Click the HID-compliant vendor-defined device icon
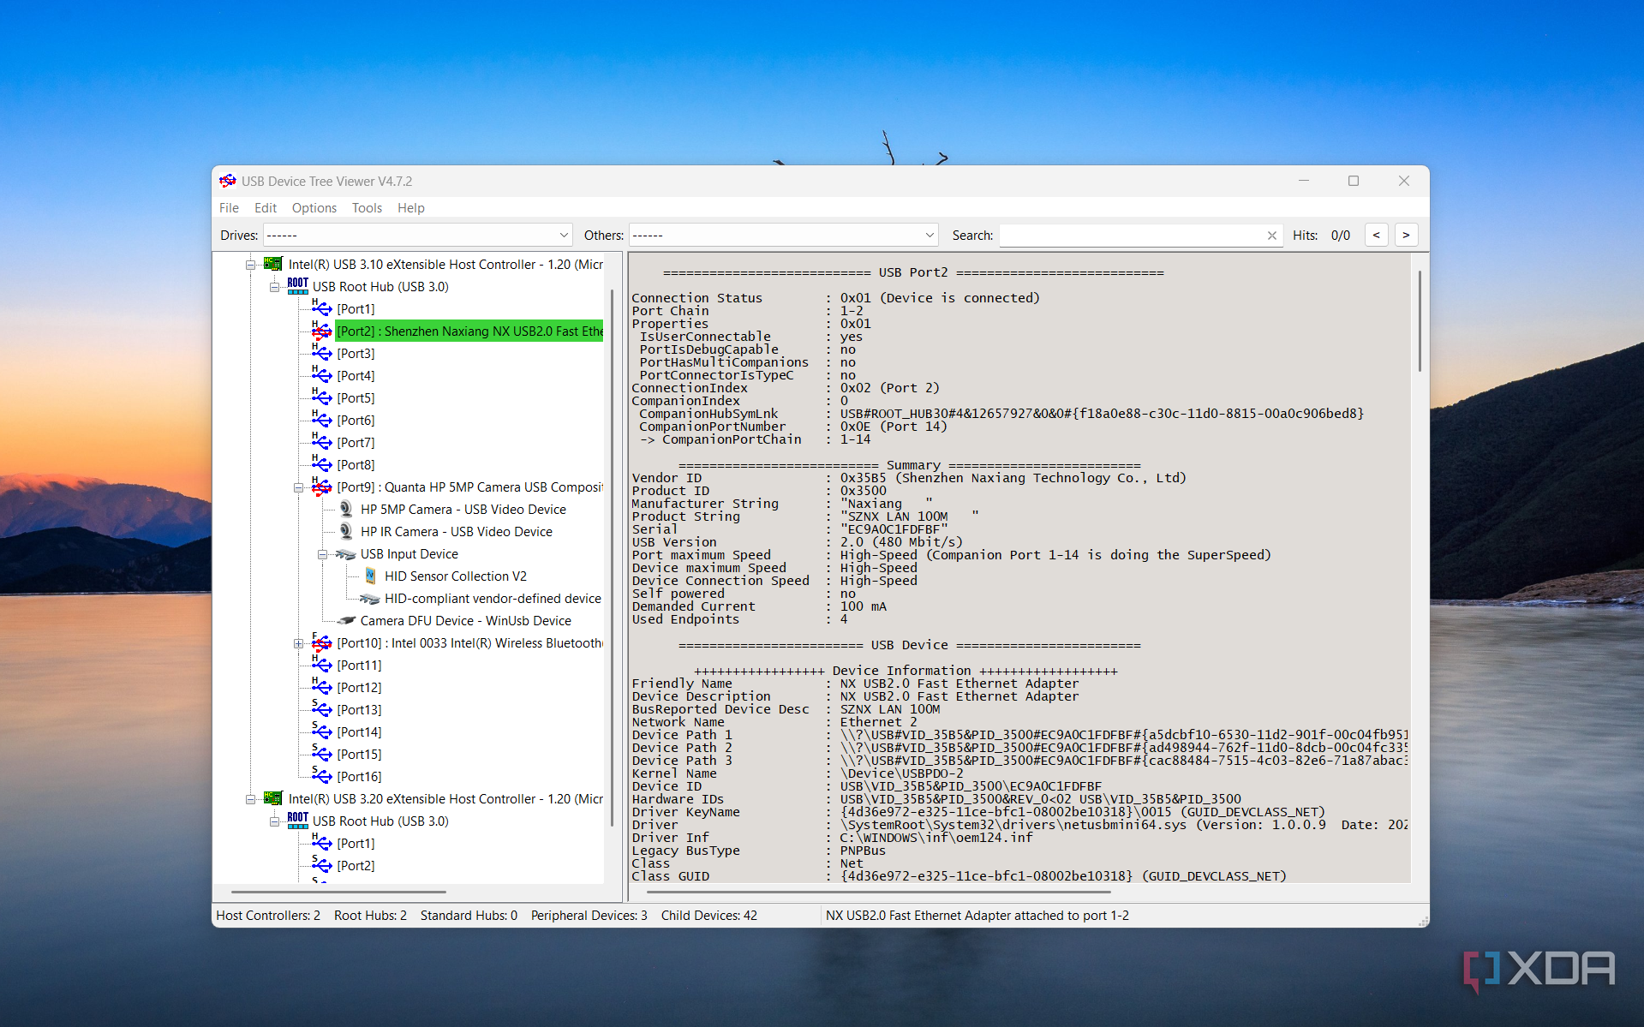Image resolution: width=1644 pixels, height=1027 pixels. pos(370,598)
